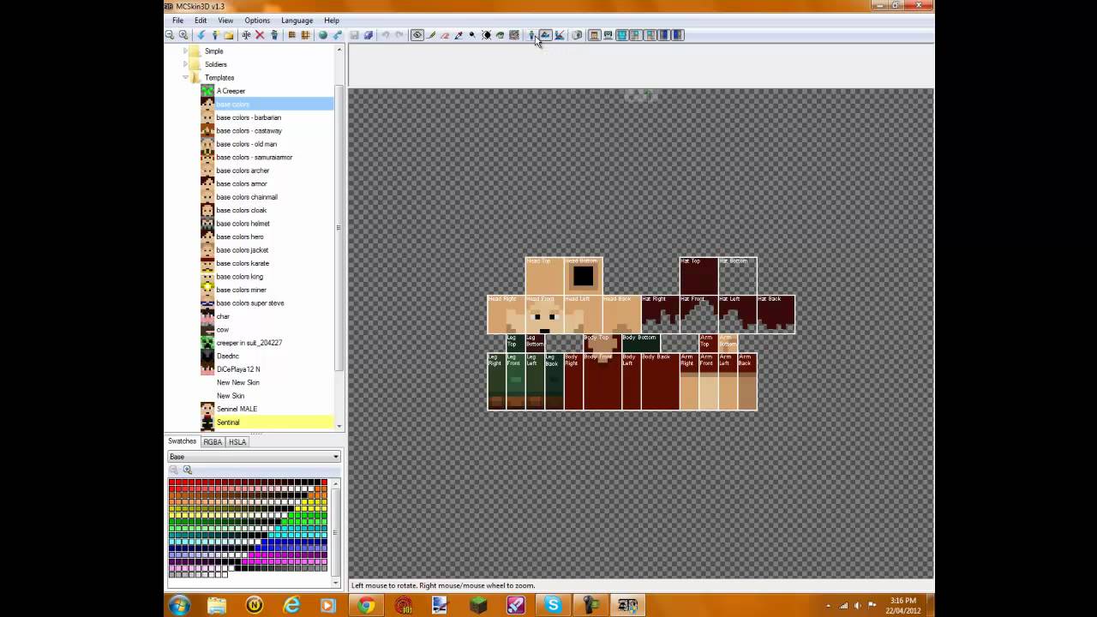Image resolution: width=1097 pixels, height=617 pixels.
Task: Pick the top-left red color swatch
Action: point(171,482)
